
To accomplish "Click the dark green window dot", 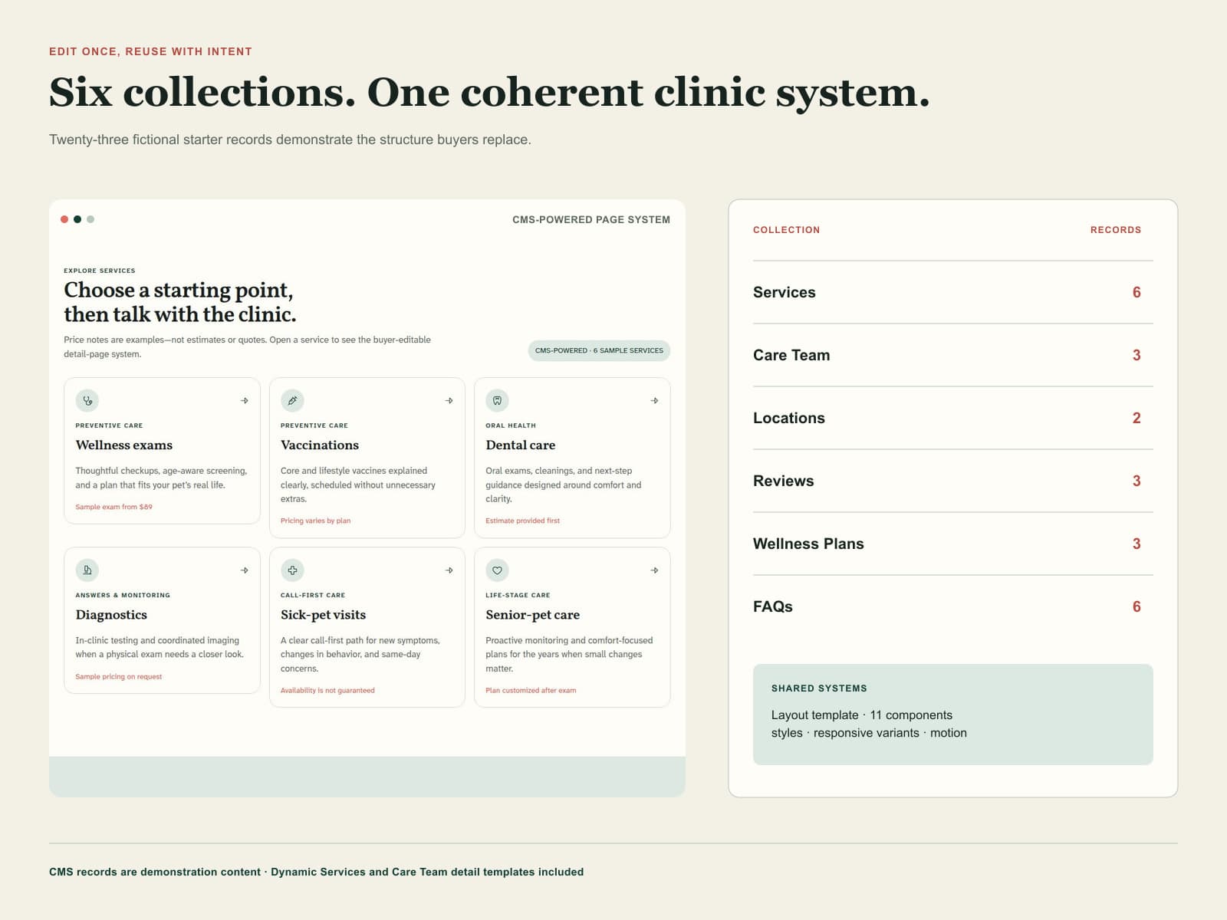I will pos(77,219).
